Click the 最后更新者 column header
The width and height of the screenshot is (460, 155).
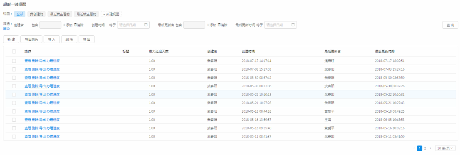pyautogui.click(x=332, y=51)
